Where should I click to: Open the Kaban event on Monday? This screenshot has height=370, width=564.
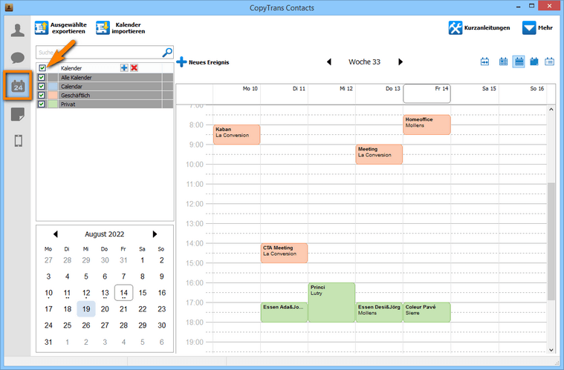click(x=237, y=134)
